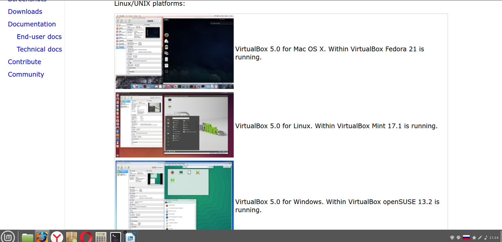
Task: Click the 'Linux/UNIX platforms:' heading text
Action: [150, 4]
